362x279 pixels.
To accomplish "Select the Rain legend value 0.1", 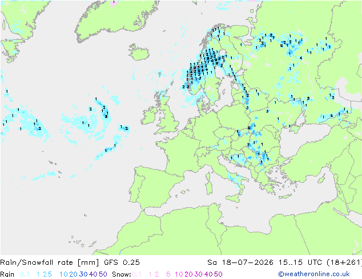I will 25,274.
